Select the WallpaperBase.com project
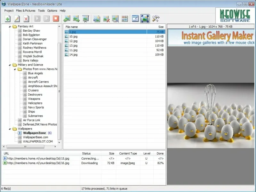256x192 pixels. tap(36, 137)
